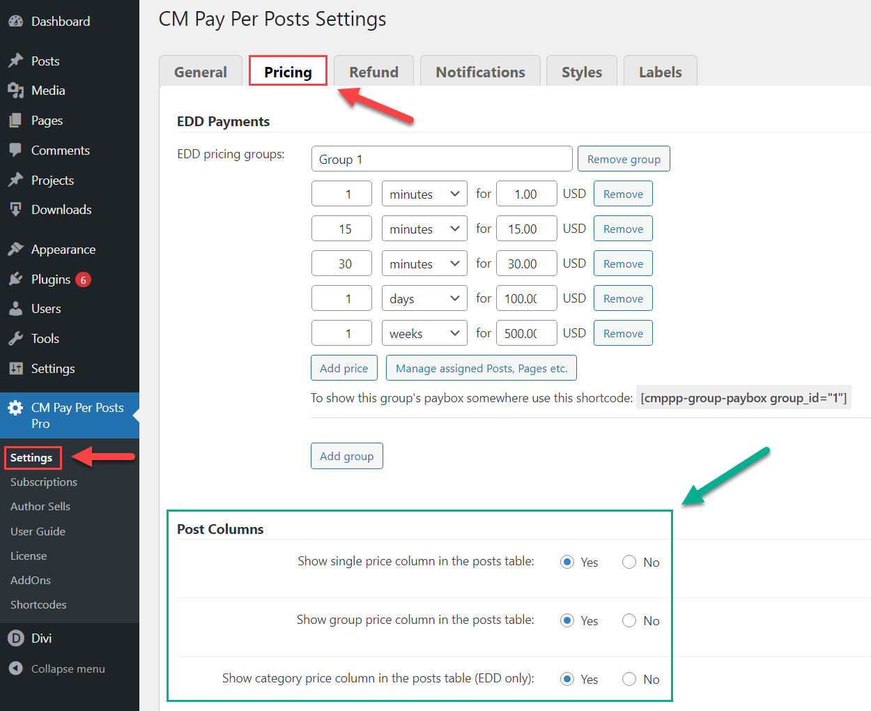Remove the 1.00 USD price row
Screen dimensions: 871x711
pos(623,194)
